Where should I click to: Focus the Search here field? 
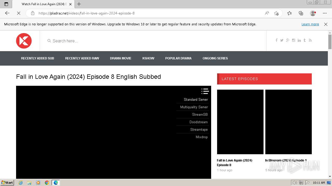click(x=153, y=41)
